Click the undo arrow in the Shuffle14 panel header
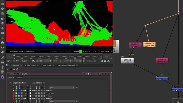This screenshot has height=103, width=183. (92, 74)
